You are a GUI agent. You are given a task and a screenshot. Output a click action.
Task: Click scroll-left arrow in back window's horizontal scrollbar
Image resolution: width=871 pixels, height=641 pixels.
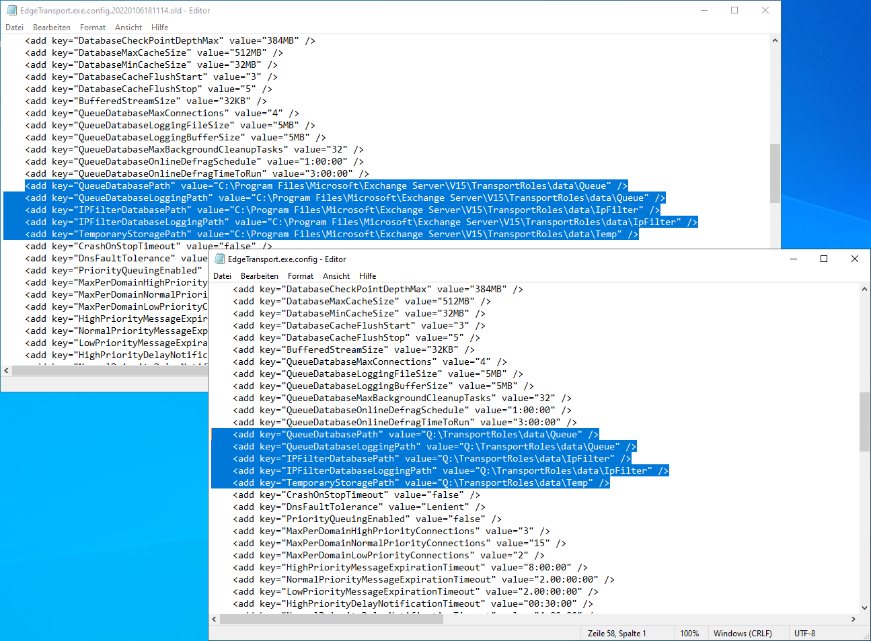click(x=7, y=370)
